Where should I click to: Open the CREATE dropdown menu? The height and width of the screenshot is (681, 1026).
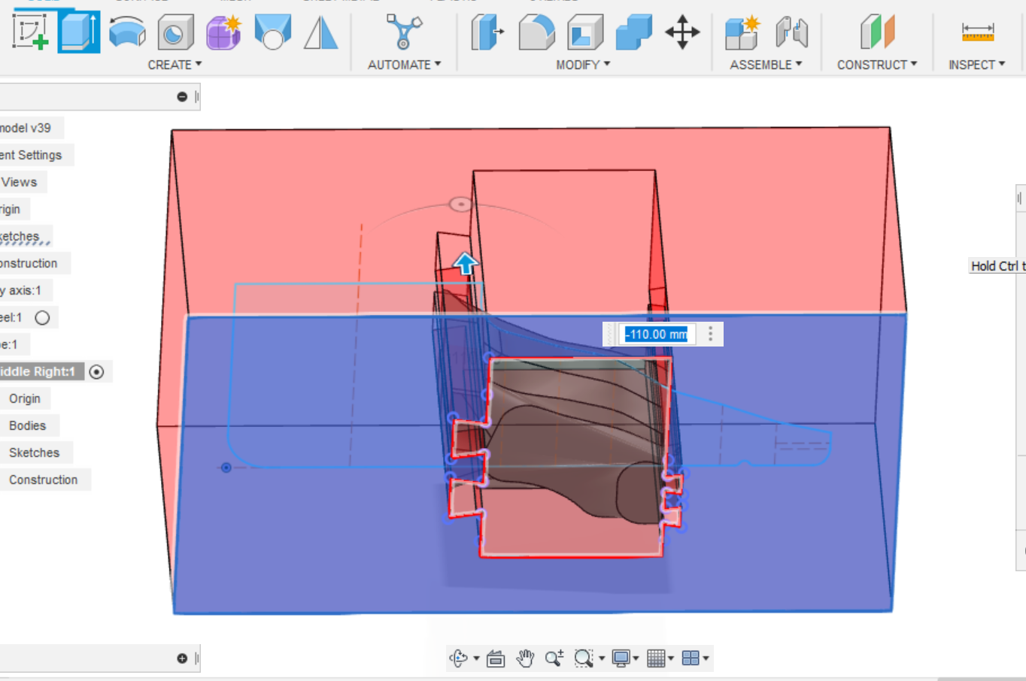(175, 65)
